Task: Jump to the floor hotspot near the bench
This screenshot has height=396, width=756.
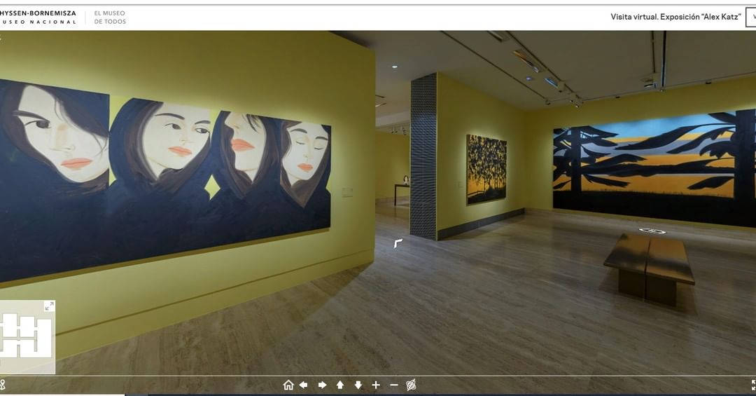Action: point(652,231)
